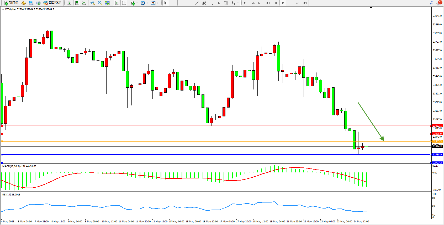Select the crosshair cursor tool

(173, 3)
